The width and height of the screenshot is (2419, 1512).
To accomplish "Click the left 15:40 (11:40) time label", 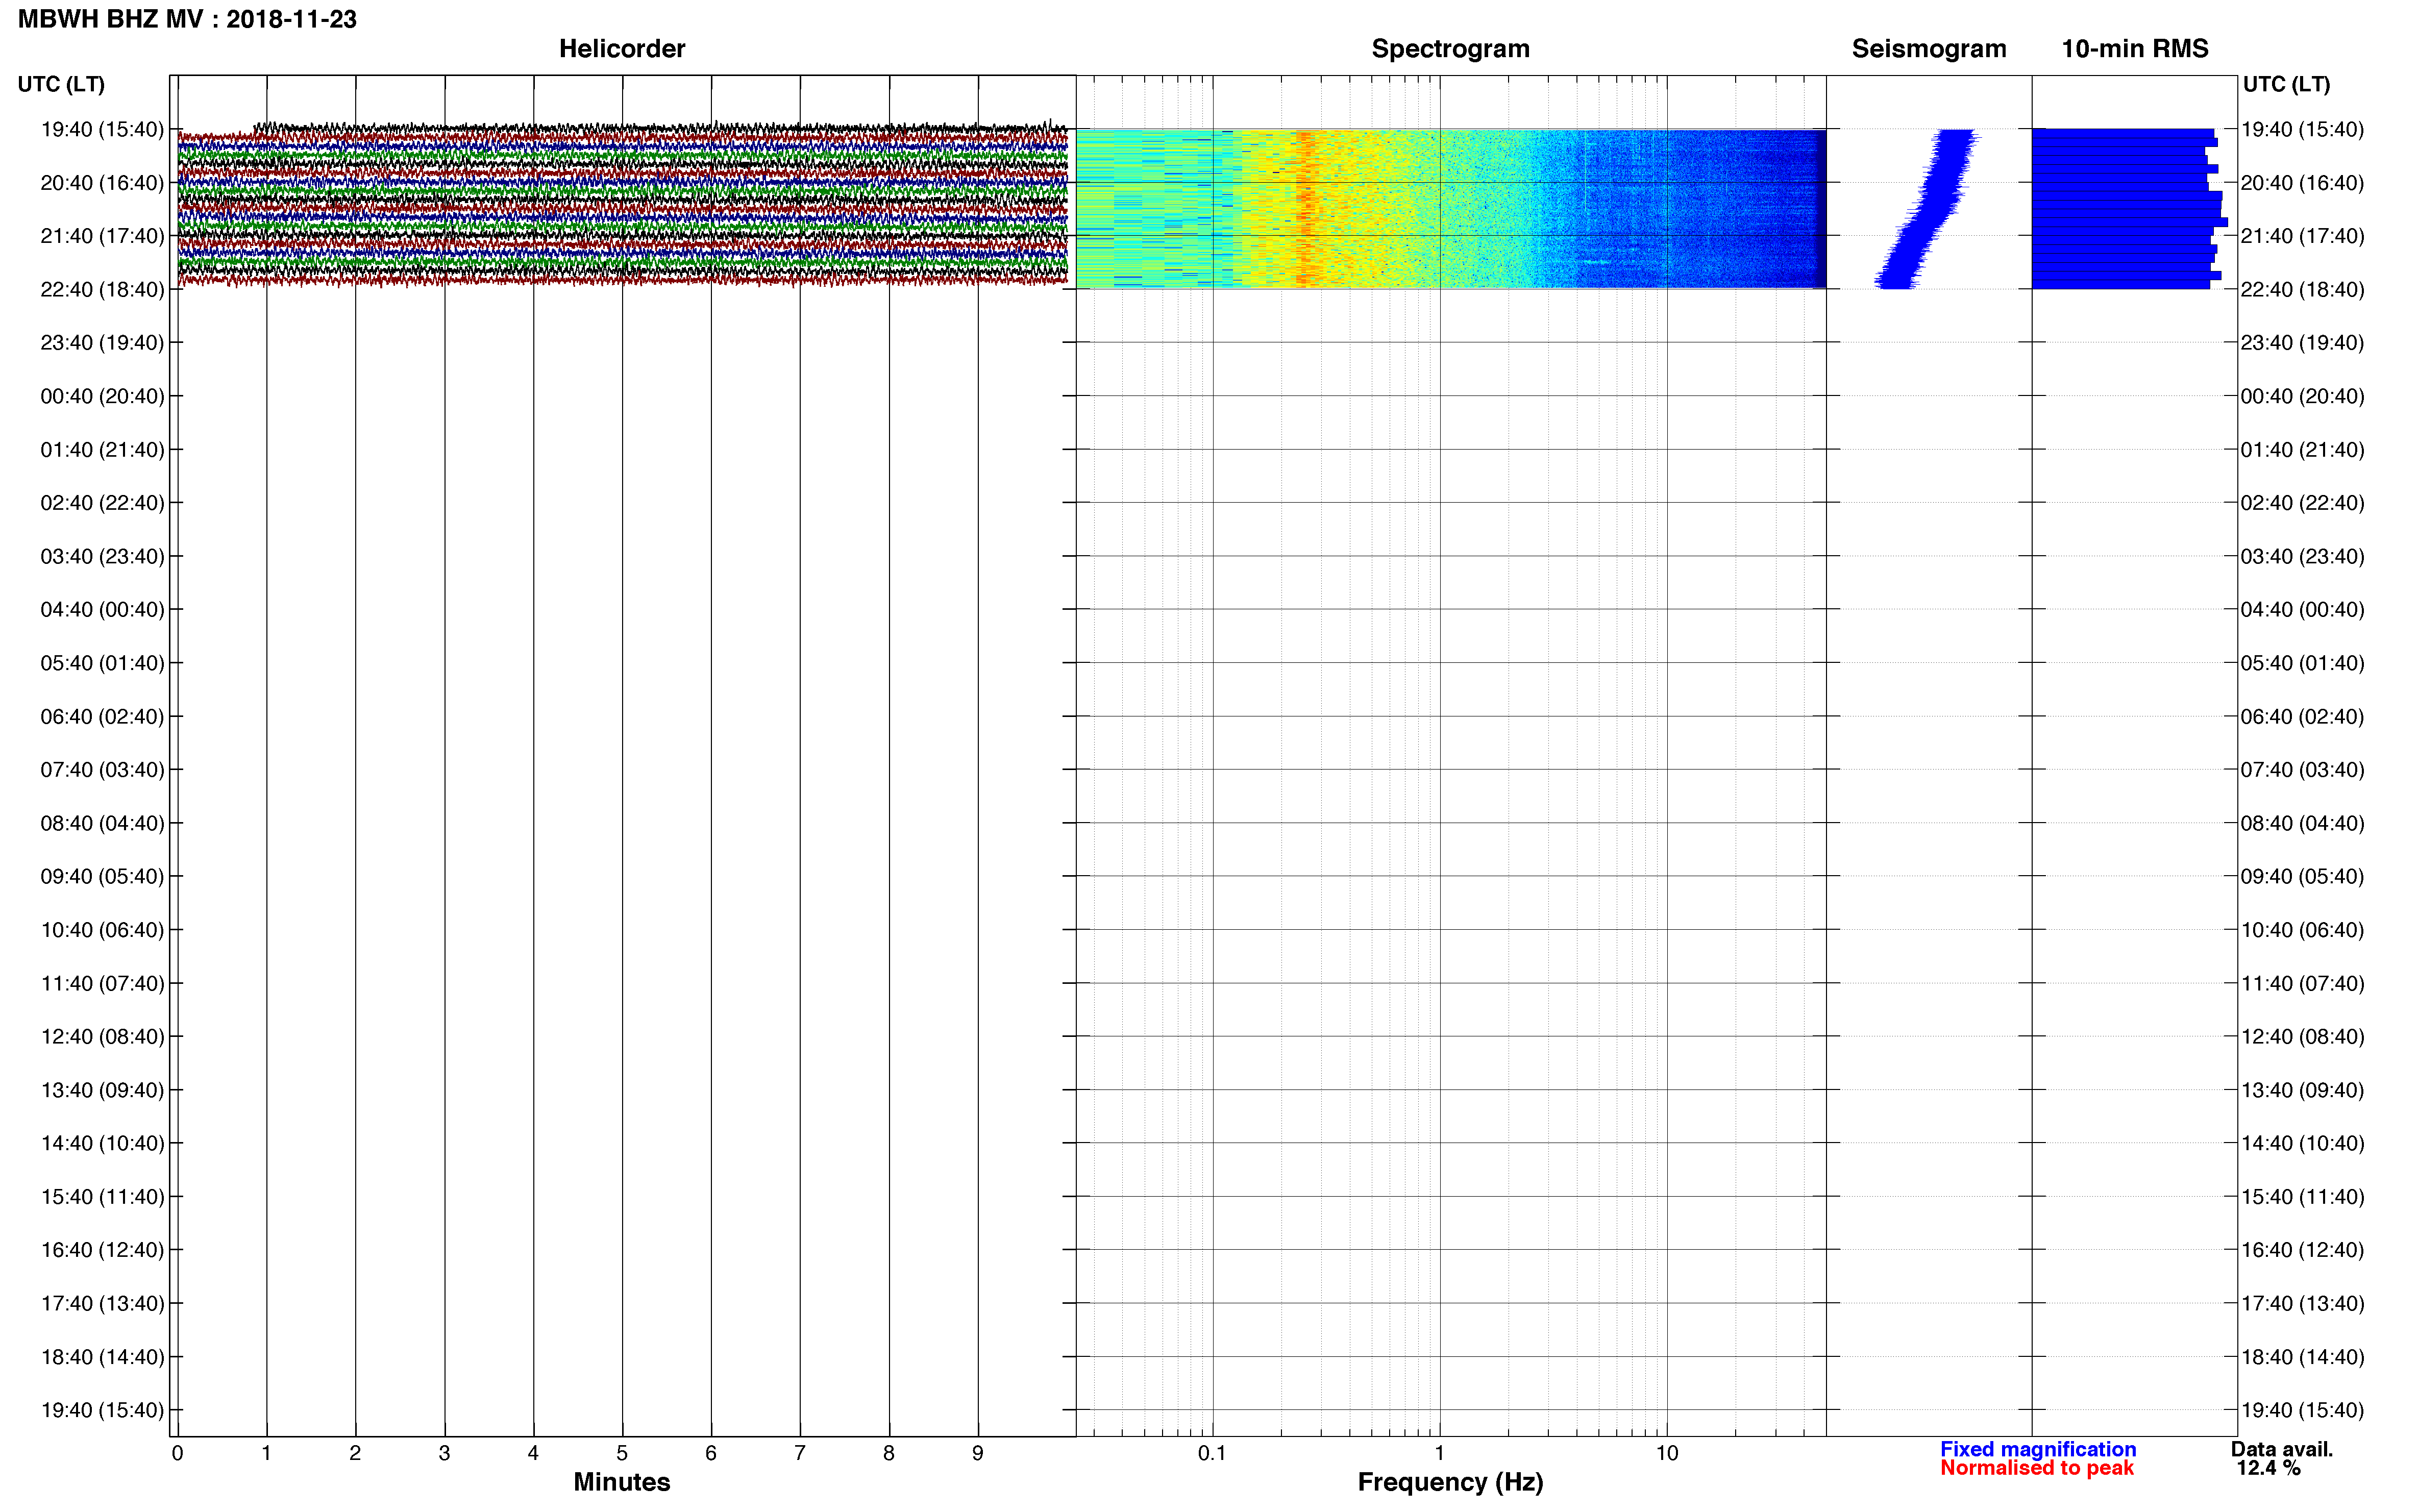I will [x=102, y=1197].
